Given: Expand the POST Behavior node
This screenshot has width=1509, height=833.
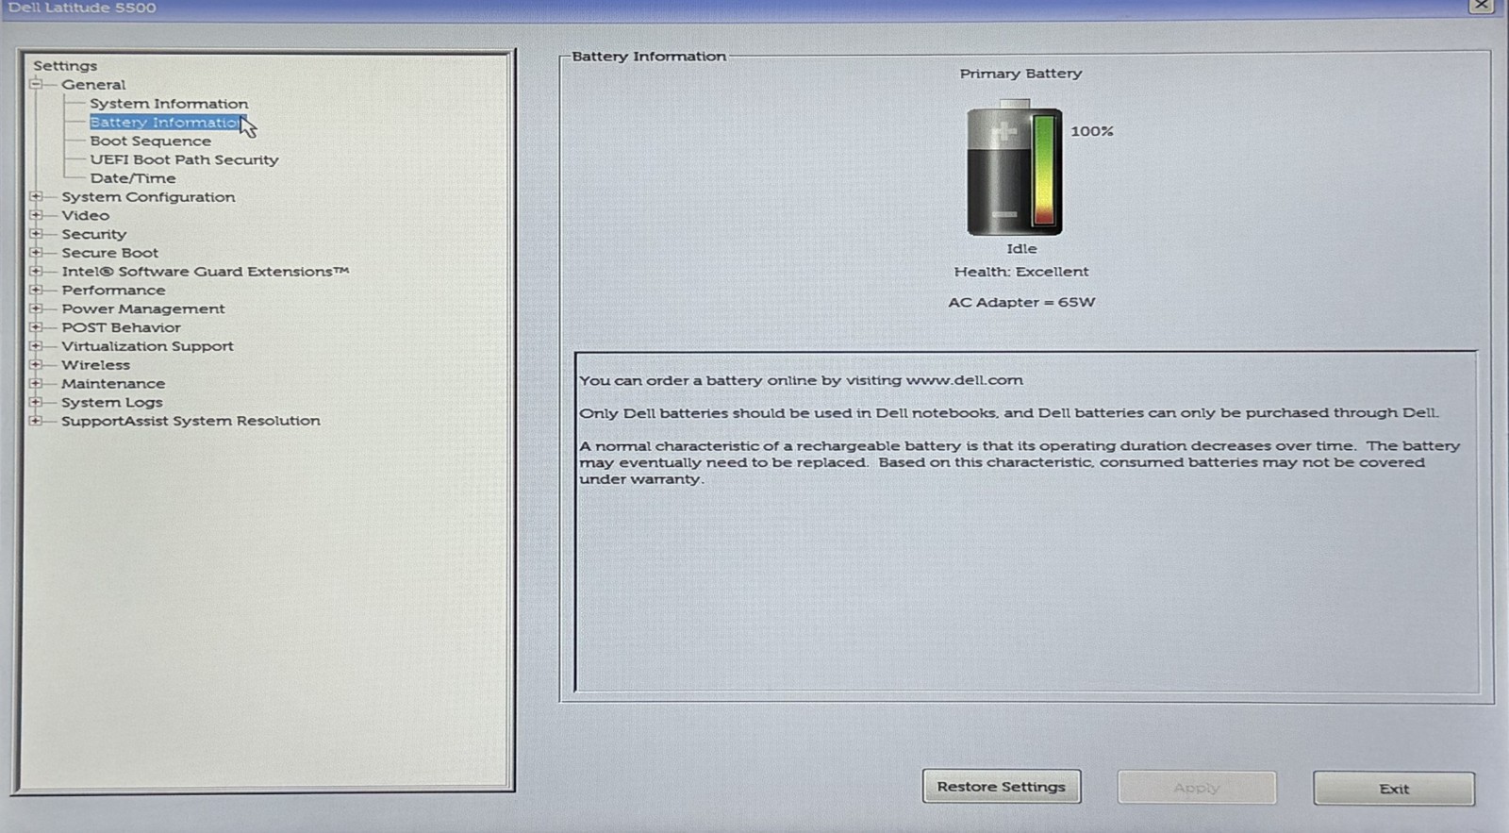Looking at the screenshot, I should [x=36, y=327].
